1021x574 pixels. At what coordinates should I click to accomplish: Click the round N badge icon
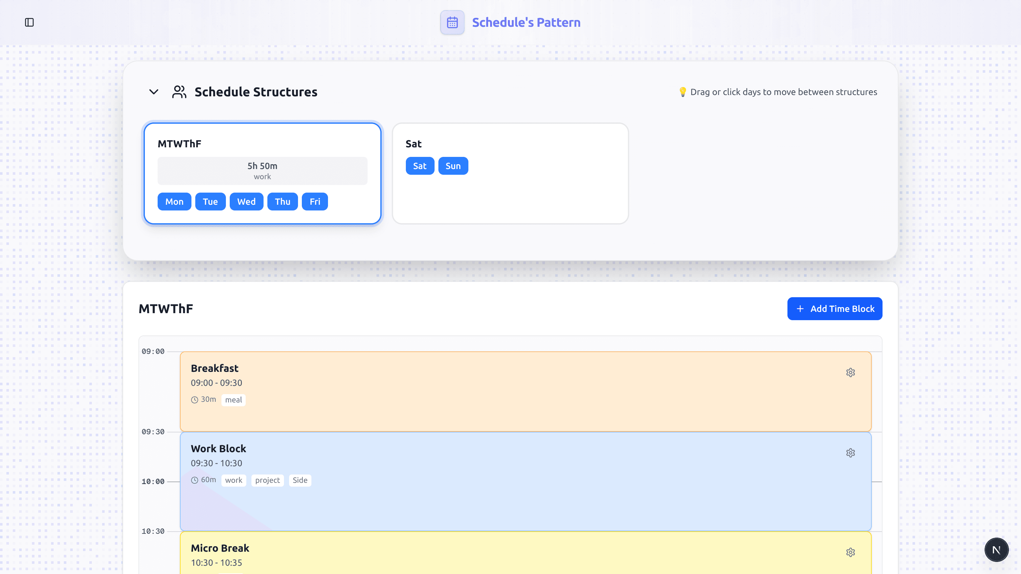coord(996,549)
